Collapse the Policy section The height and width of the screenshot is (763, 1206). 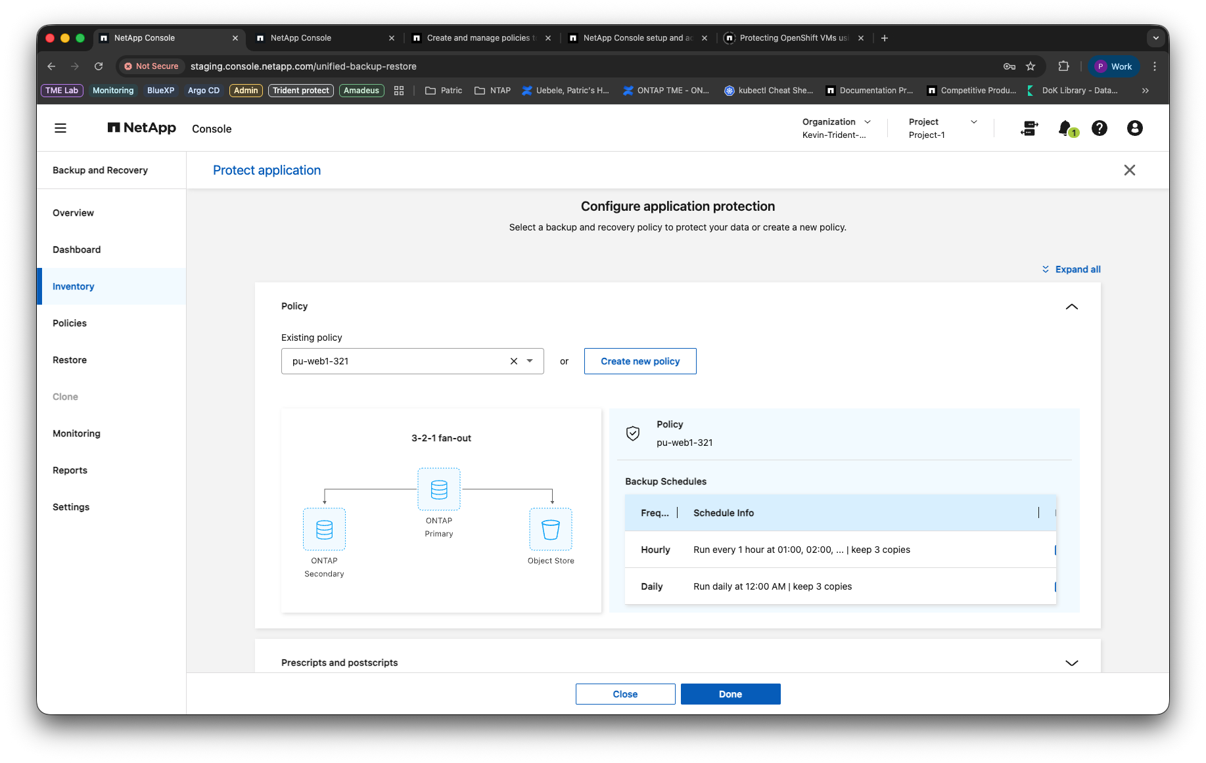click(x=1072, y=307)
